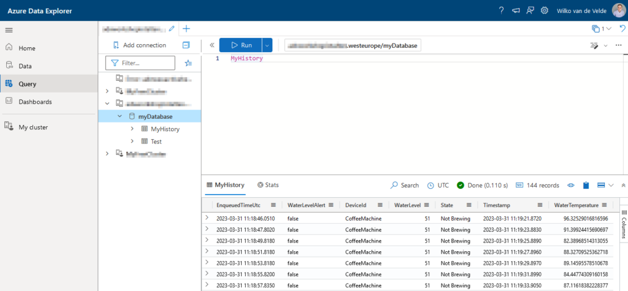Click the favorites star list icon
This screenshot has width=628, height=291.
[188, 62]
